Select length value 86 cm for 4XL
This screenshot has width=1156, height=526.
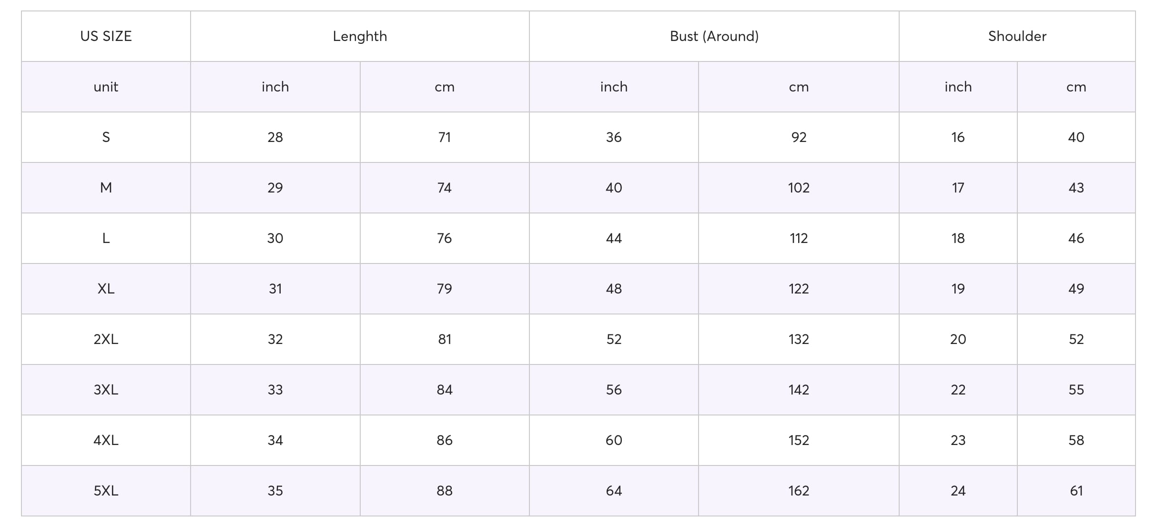444,440
